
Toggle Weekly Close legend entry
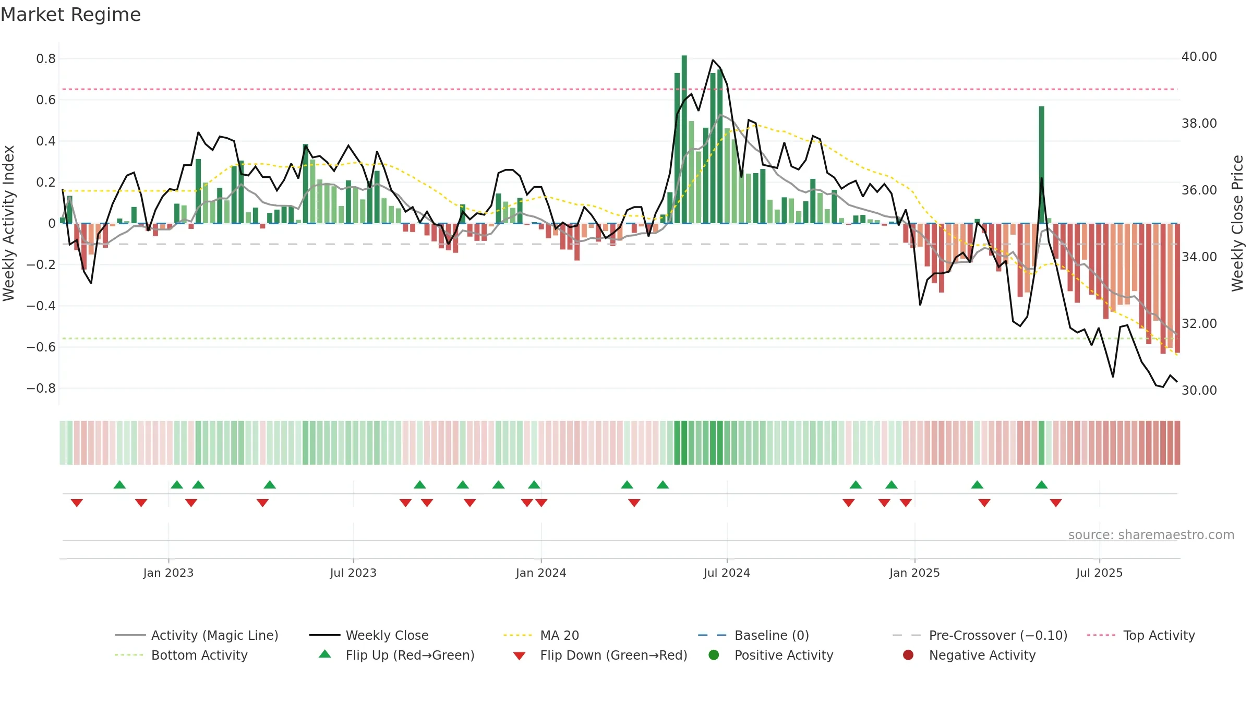[x=369, y=635]
